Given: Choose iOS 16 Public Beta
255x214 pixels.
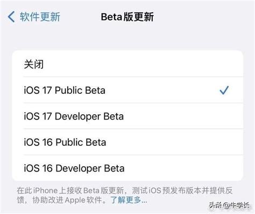Looking at the screenshot, I should [127, 142].
